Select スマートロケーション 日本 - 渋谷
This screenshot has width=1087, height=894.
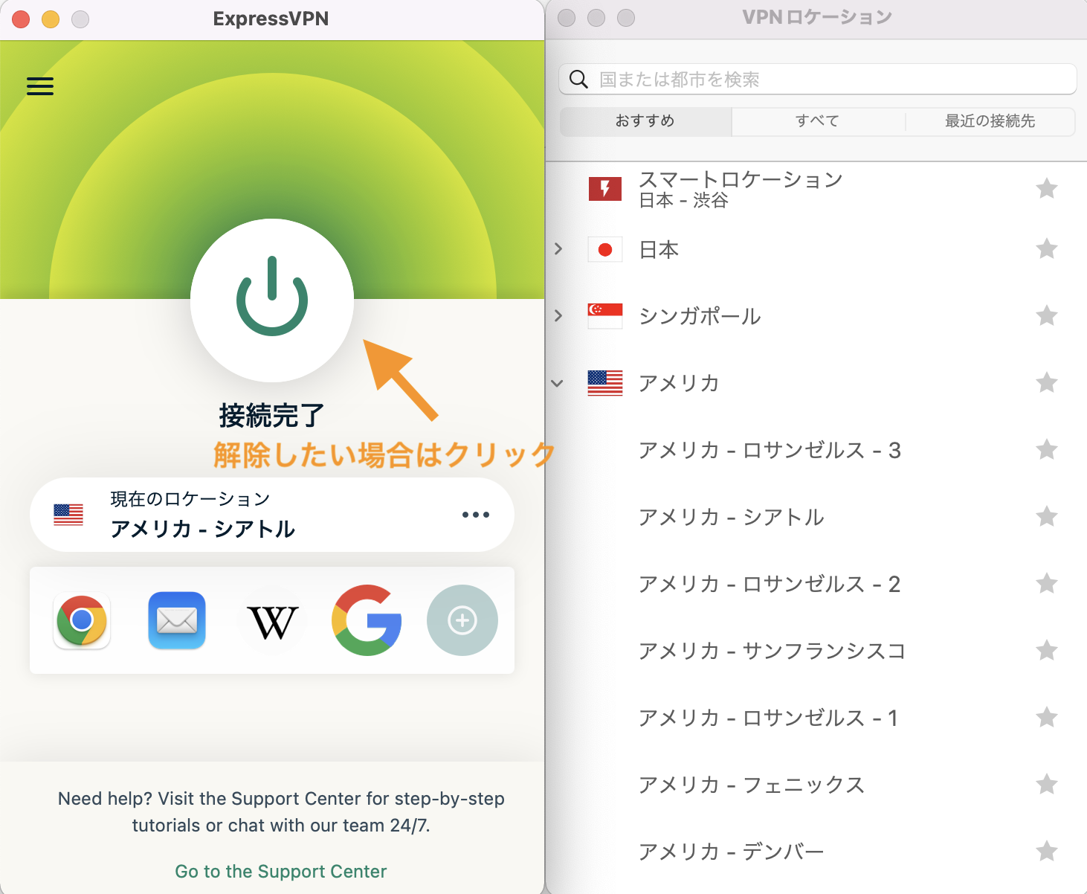coord(816,189)
